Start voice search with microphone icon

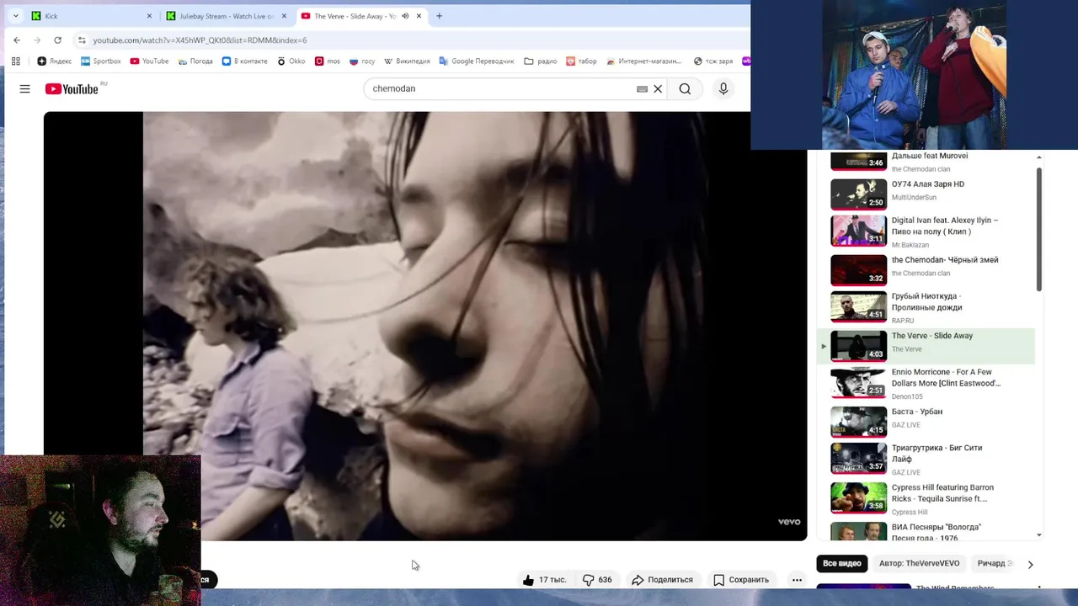pyautogui.click(x=723, y=88)
